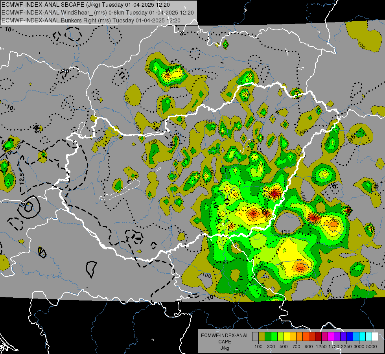Select the dark maroon swatch before 1250
This screenshot has width=385, height=354.
pyautogui.click(x=319, y=336)
